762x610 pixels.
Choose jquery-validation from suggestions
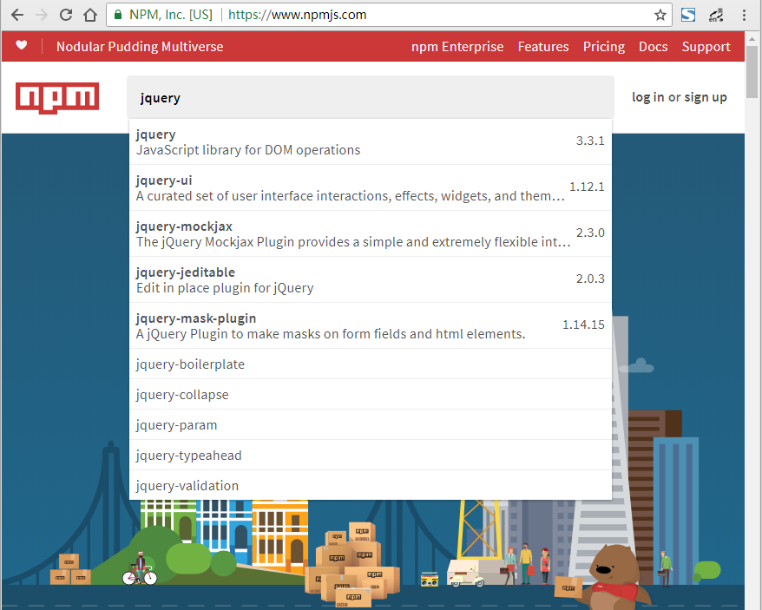[371, 485]
